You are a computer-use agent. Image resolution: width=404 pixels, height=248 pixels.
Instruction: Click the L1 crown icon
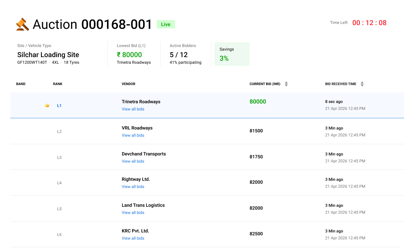(47, 106)
